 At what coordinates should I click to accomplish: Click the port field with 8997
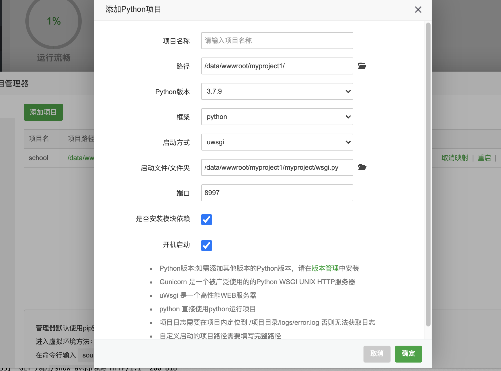(277, 193)
